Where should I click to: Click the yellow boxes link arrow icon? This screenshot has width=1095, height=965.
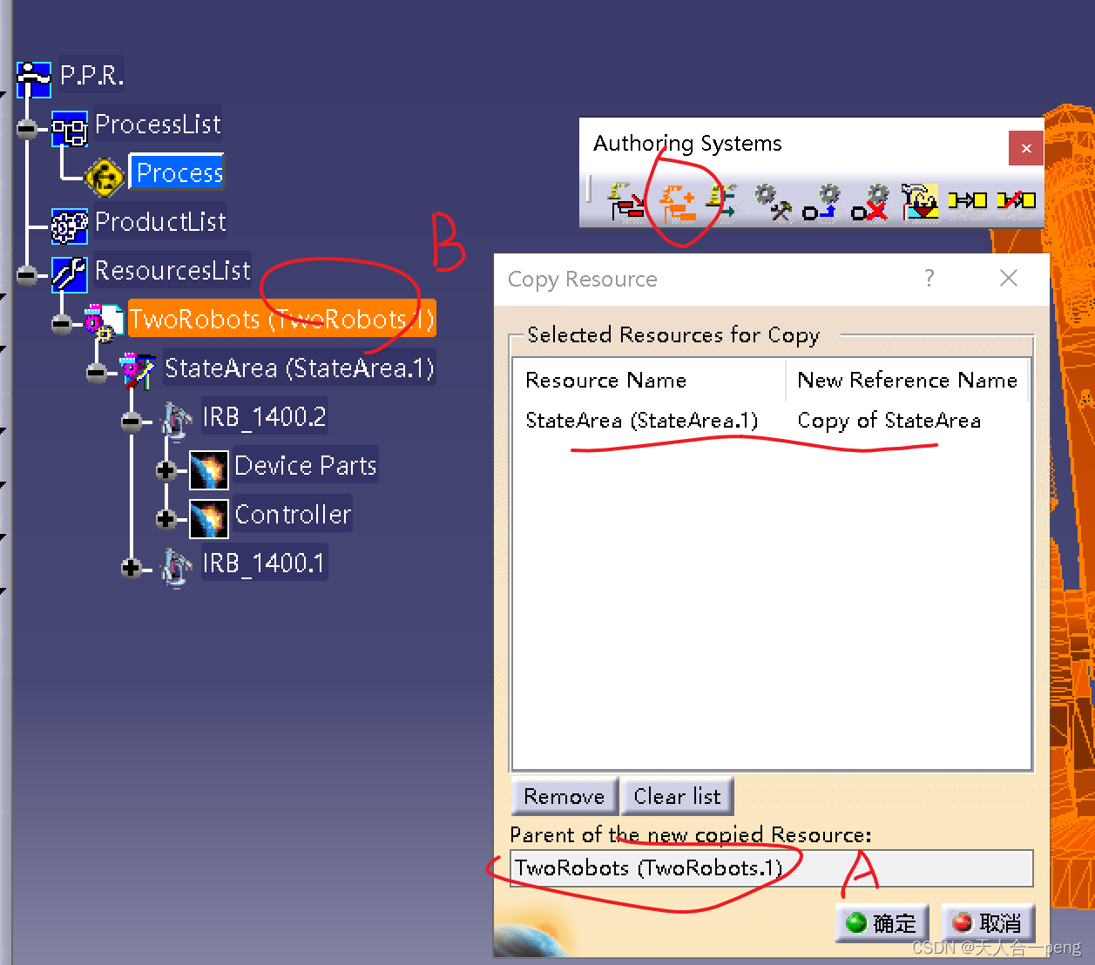coord(967,200)
